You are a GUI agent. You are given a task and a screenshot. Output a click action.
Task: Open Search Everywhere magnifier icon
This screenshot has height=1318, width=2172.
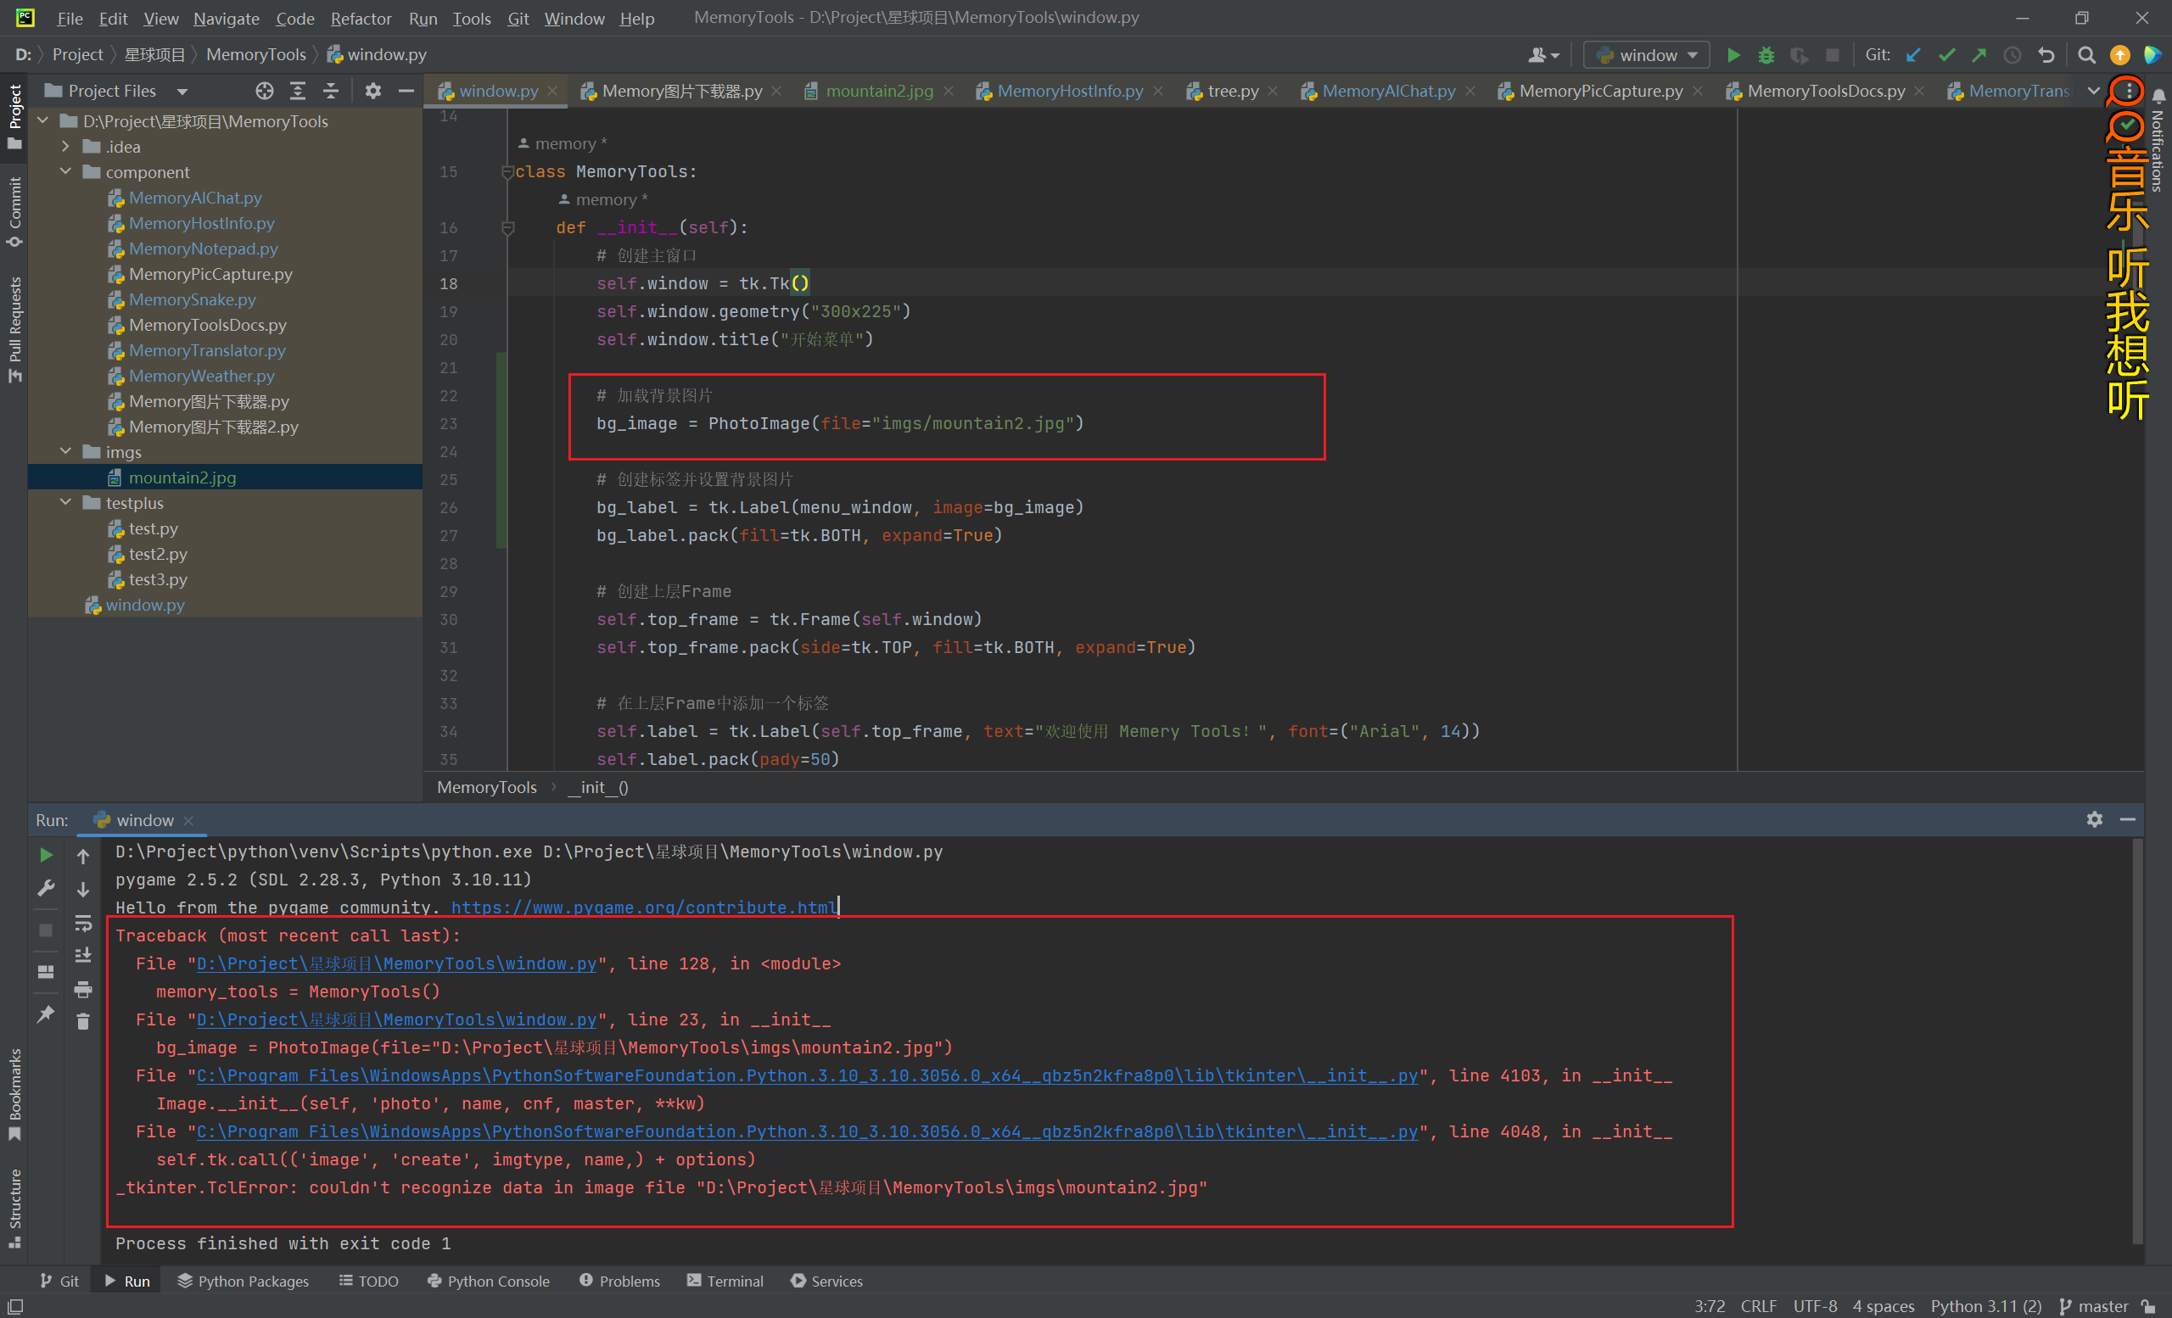point(2086,54)
